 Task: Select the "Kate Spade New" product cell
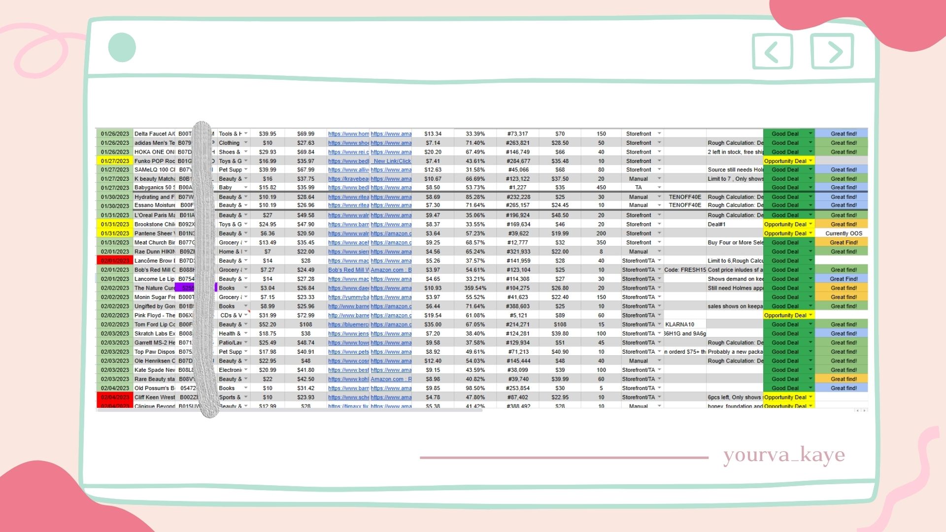tap(154, 370)
